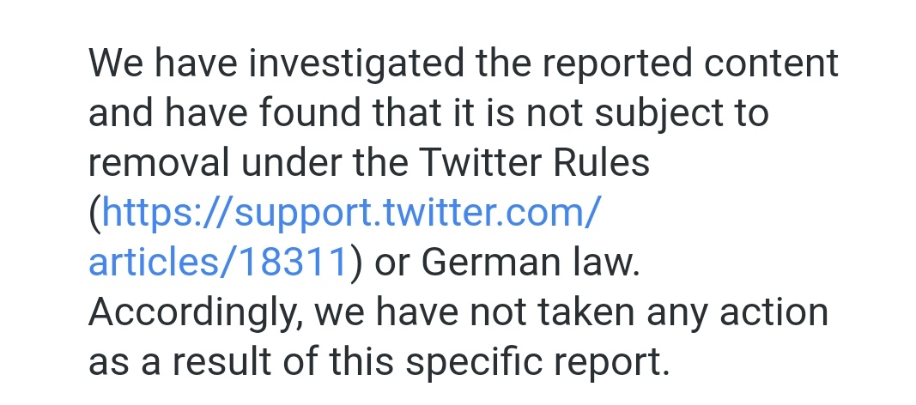Click the opening parenthesis before the URL
Viewport: 916px width, 405px height.
[94, 213]
